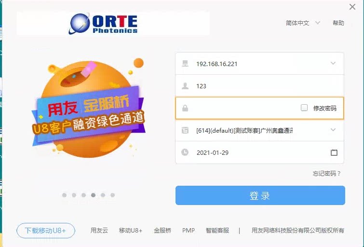The image size is (364, 247).
Task: Enable the 修改密码 checkbox
Action: click(304, 108)
